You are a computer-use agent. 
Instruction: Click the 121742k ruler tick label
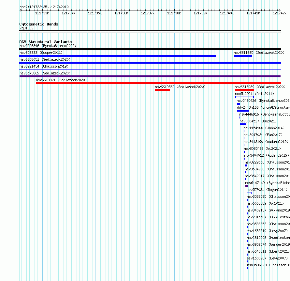[280, 13]
